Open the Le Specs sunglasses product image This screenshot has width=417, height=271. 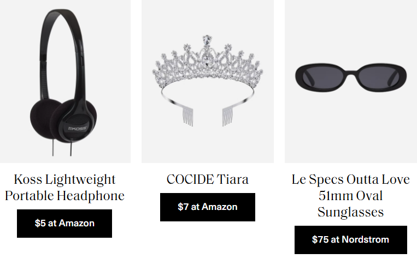(351, 81)
